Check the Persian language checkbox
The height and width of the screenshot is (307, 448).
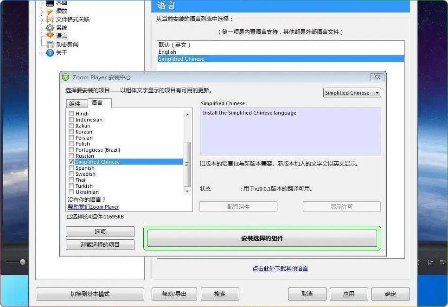pos(71,137)
